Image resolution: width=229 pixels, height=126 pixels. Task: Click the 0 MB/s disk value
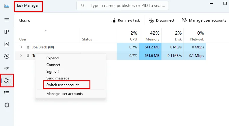click(176, 47)
